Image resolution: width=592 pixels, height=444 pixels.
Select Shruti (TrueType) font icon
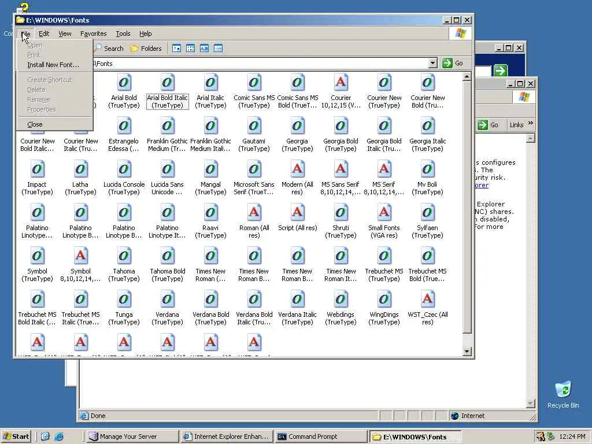(x=341, y=213)
